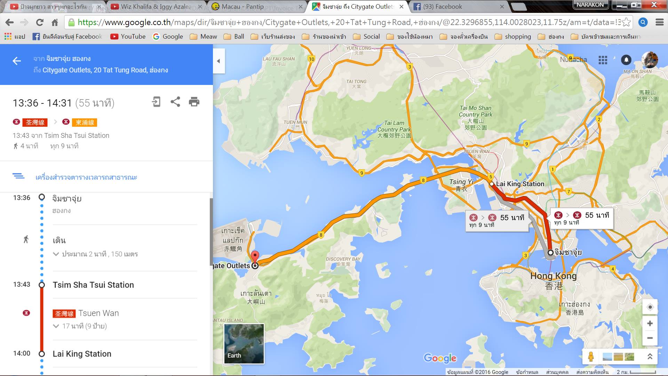668x376 pixels.
Task: Open the Chrome hamburger menu
Action: pyautogui.click(x=659, y=22)
